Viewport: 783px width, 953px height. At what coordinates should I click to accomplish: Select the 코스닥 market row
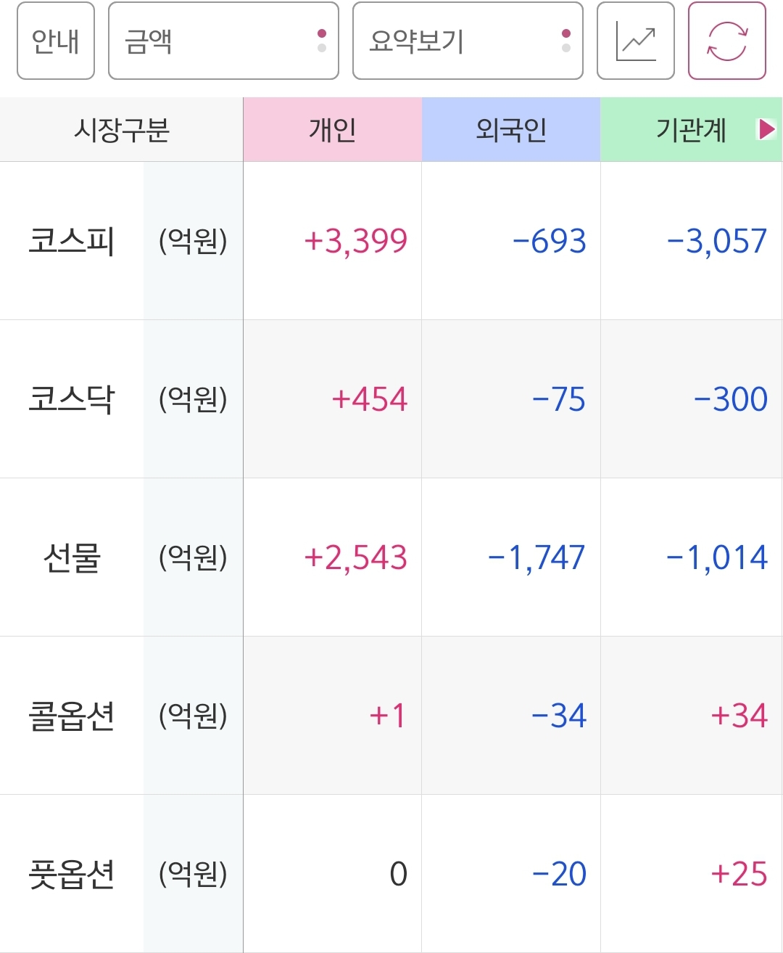[391, 399]
